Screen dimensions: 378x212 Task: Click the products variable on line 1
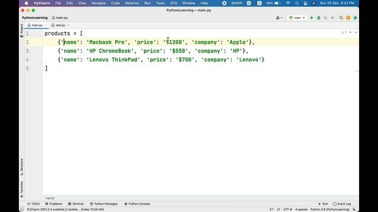(57, 34)
